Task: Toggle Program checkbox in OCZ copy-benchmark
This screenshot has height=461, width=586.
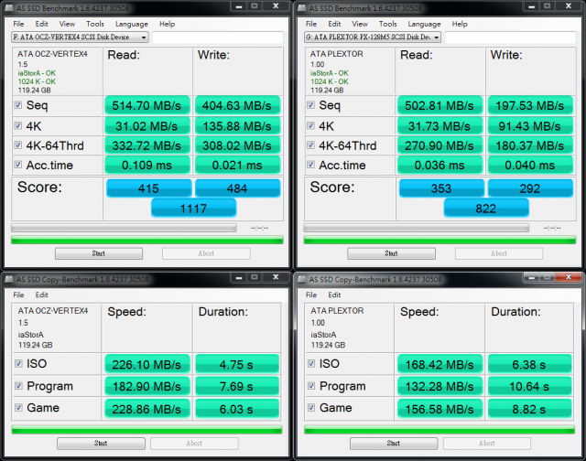Action: click(18, 386)
